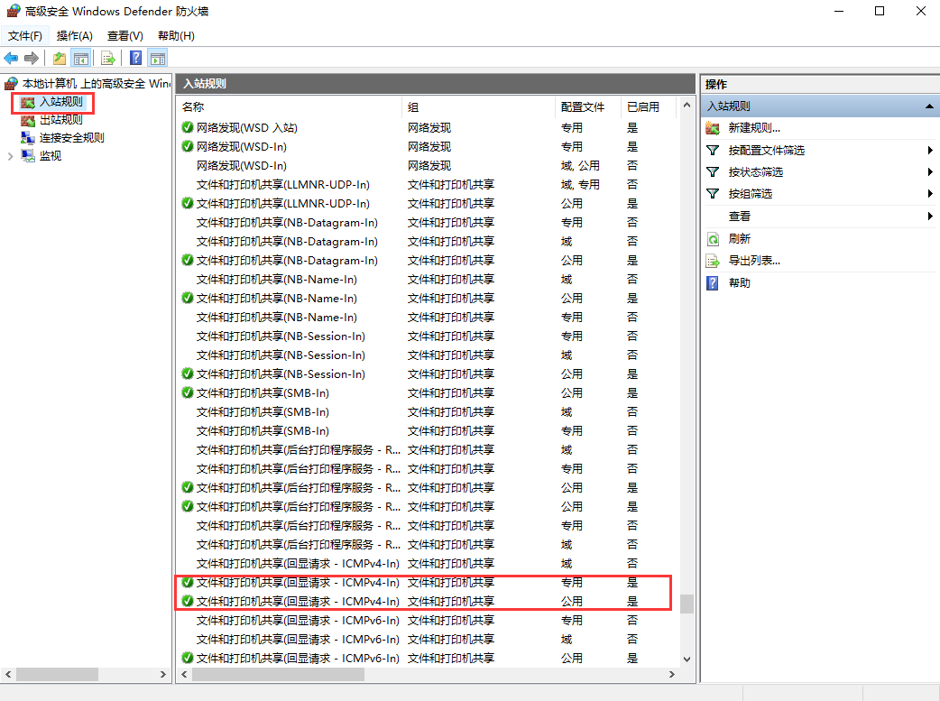Select the ICMPv4-In rule with 公用 profile
The image size is (940, 701).
(x=428, y=601)
